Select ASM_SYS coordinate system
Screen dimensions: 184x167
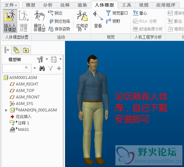pyautogui.click(x=21, y=104)
